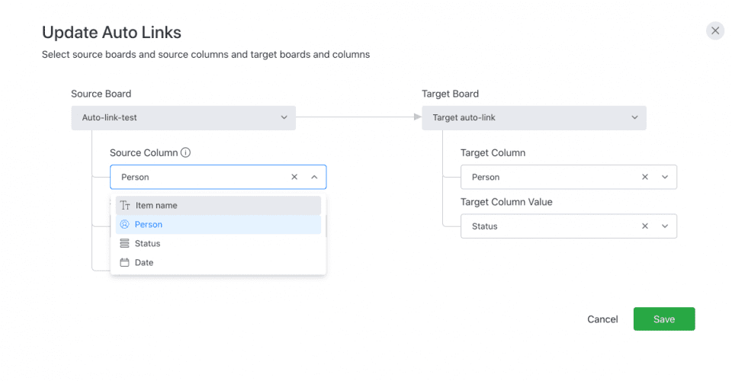
Task: Click the Date option's calendar icon
Action: 124,263
